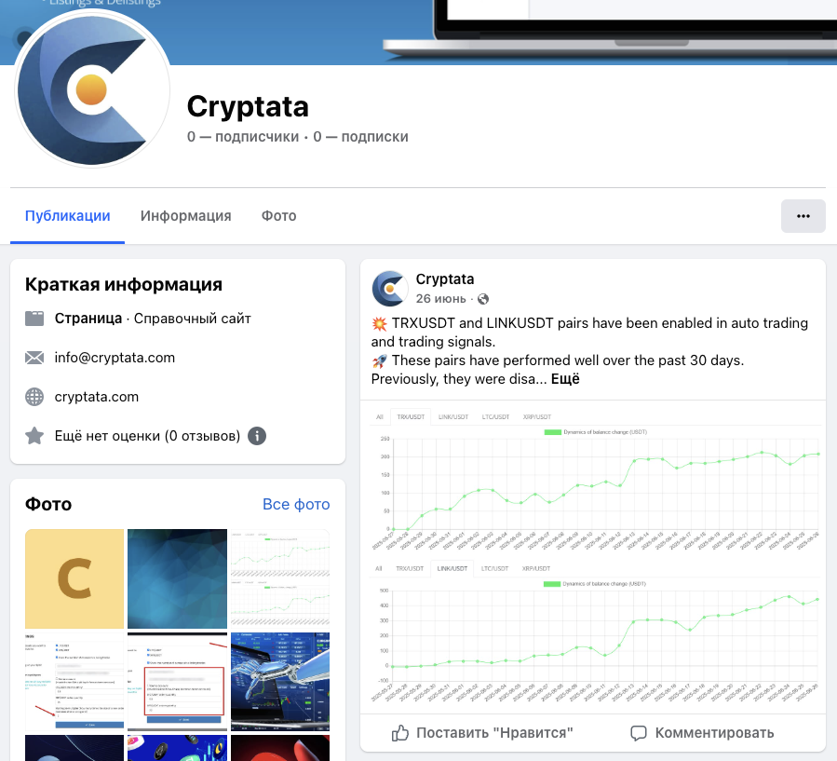Click the star rating icon in Краткая информация
The image size is (837, 761).
[34, 435]
